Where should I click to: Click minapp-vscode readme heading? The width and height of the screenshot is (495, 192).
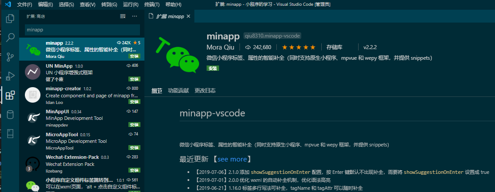212,113
